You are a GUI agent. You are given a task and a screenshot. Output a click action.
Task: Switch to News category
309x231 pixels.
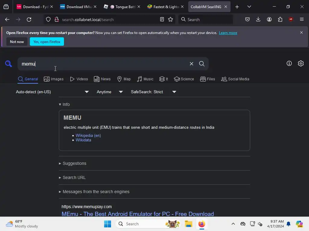click(102, 79)
